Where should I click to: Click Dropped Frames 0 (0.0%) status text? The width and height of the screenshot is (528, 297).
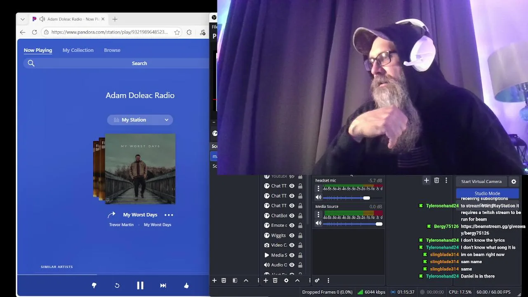pos(327,292)
